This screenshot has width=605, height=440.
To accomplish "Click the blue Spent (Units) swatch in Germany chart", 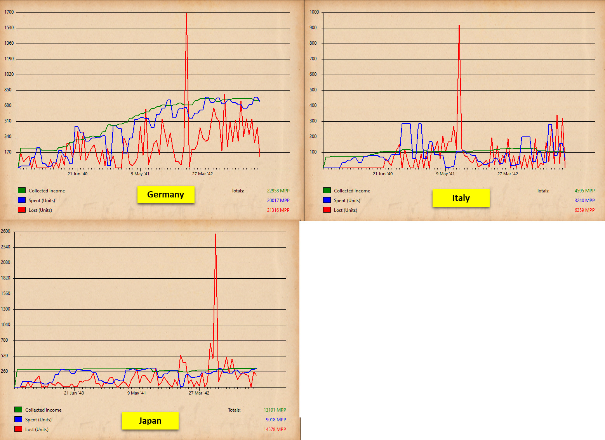I will click(x=22, y=200).
